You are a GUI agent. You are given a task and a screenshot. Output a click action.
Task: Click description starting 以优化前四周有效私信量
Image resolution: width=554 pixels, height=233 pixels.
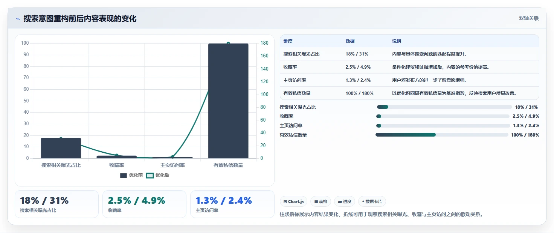click(x=455, y=93)
